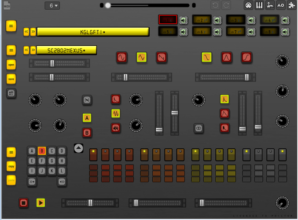
Task: Click the up-arrow round button
Action: (x=78, y=148)
